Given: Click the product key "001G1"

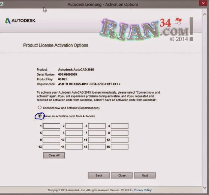Looking at the screenshot, I should click(62, 79).
